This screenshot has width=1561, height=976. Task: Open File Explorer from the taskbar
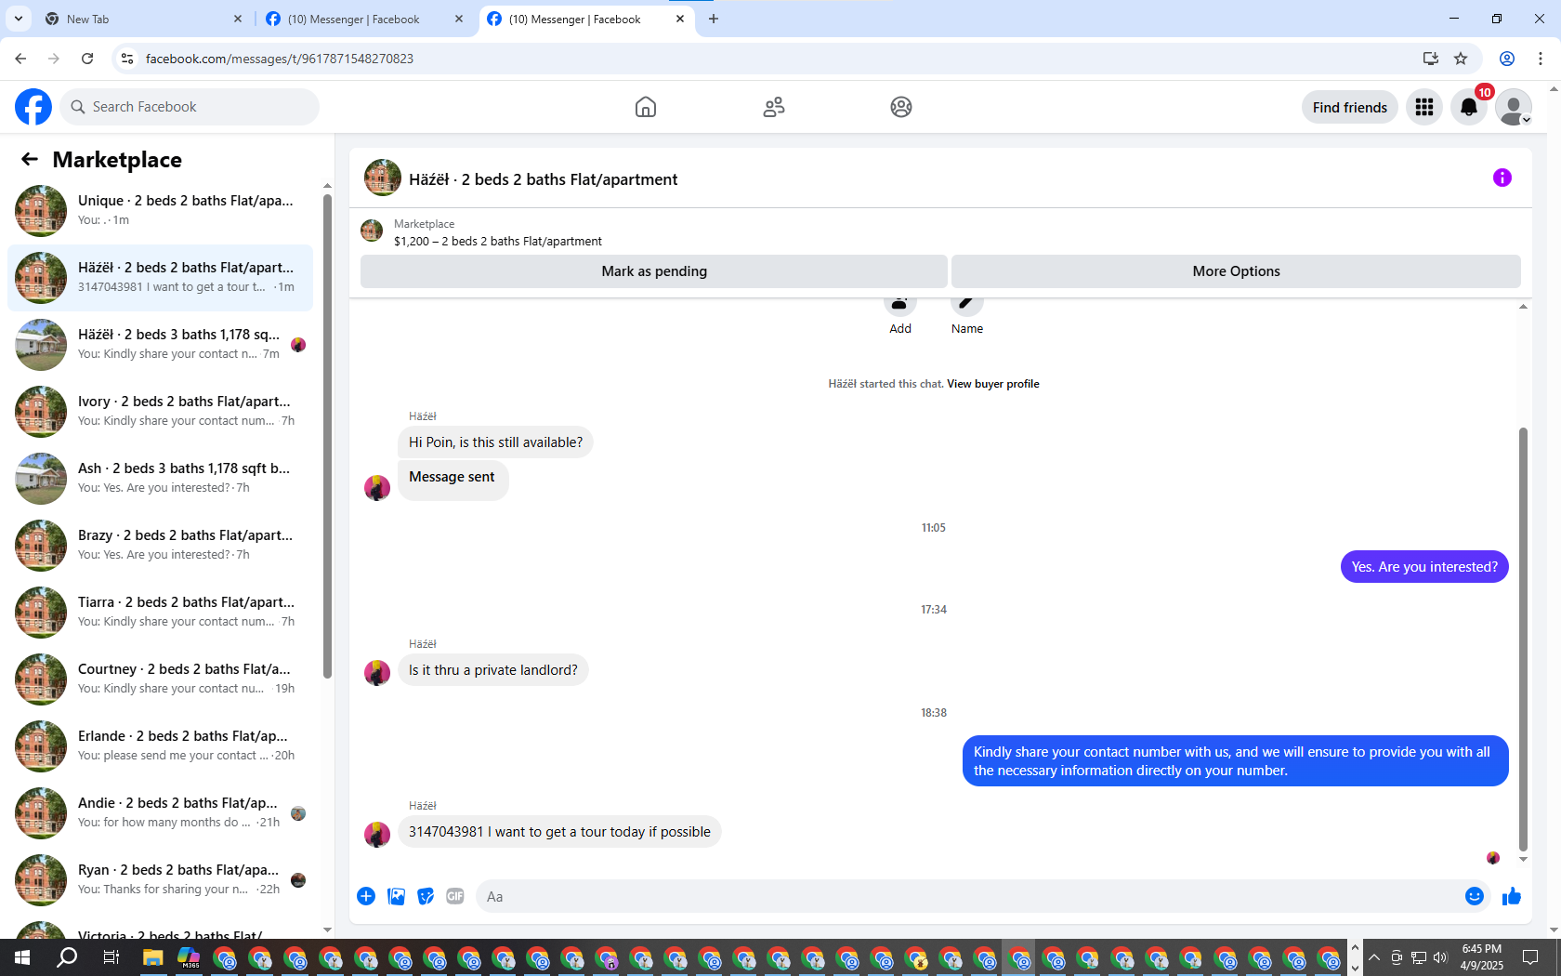coord(153,957)
